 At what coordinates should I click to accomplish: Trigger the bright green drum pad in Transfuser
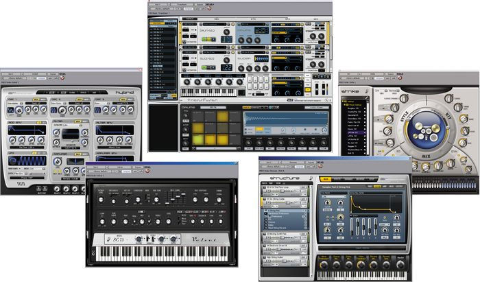click(198, 139)
